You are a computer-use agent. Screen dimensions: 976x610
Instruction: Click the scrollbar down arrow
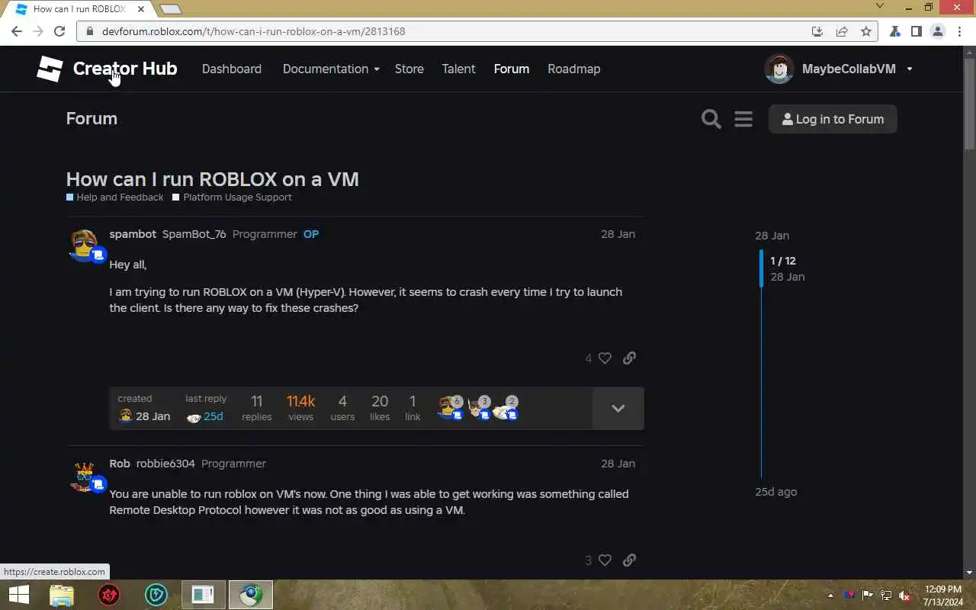tap(969, 573)
